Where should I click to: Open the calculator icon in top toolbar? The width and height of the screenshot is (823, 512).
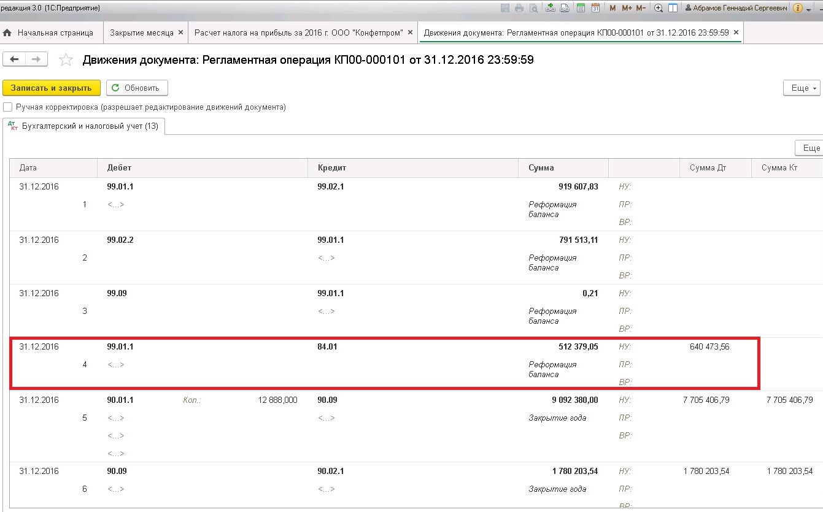581,8
